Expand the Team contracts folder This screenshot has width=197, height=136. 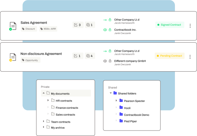click(x=43, y=121)
